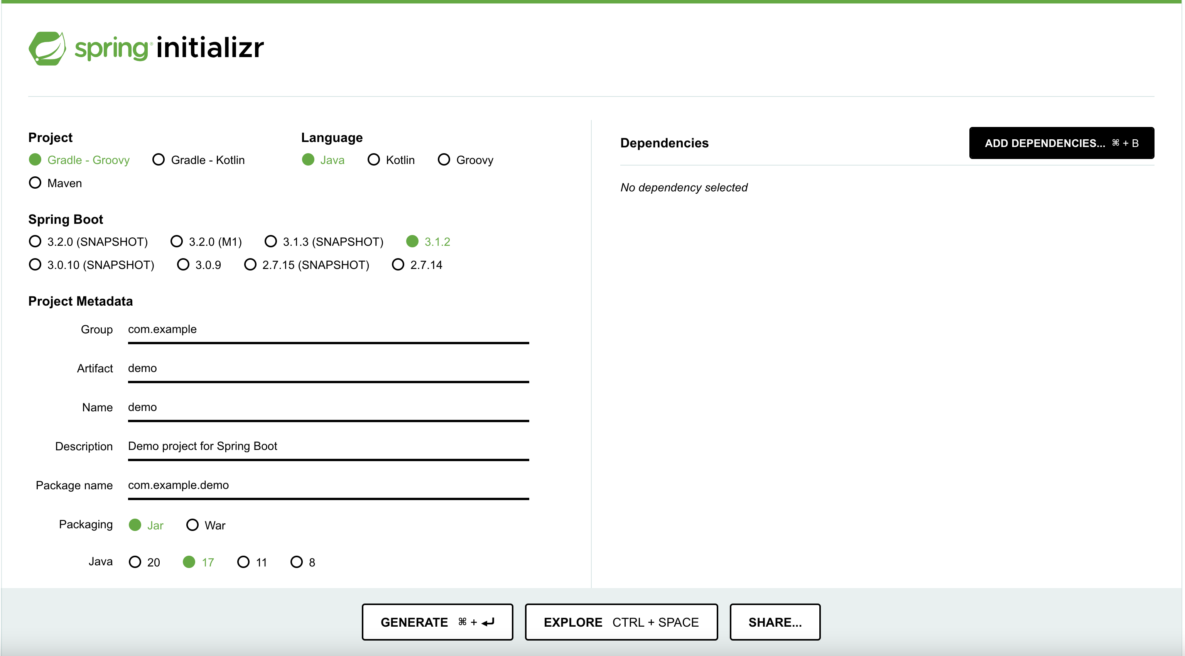Screen dimensions: 1185x656
Task: Switch packaging to War
Action: pos(192,525)
